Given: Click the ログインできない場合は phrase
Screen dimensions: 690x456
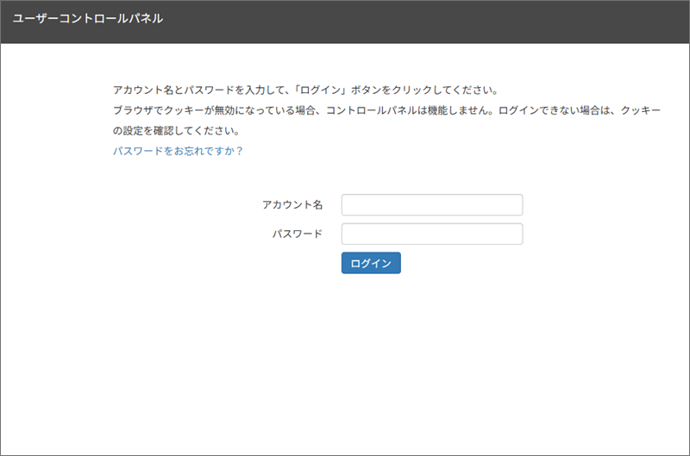Looking at the screenshot, I should click(556, 111).
